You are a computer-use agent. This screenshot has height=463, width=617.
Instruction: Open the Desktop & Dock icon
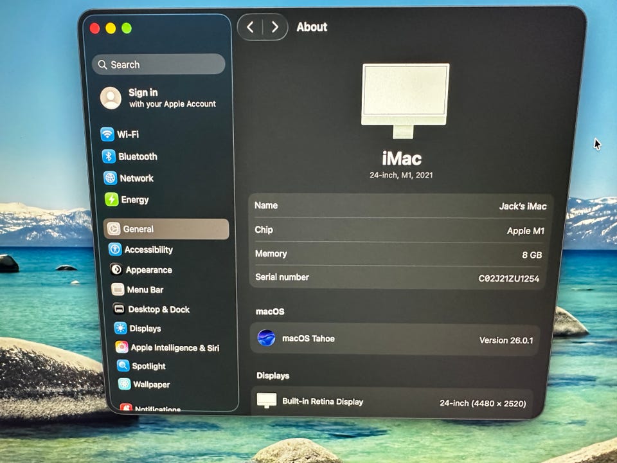coord(119,309)
